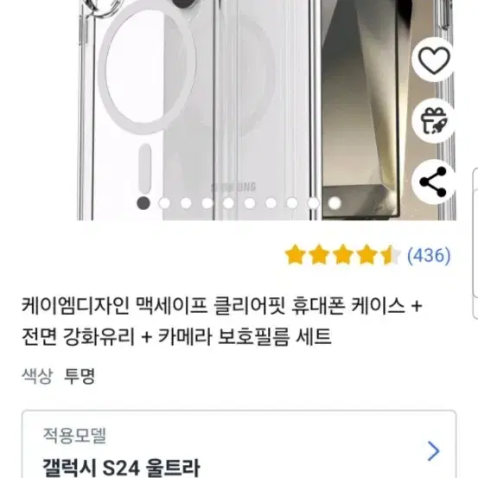Screen dimensions: 478x478
Task: Expand model selector chevron arrow
Action: pyautogui.click(x=434, y=451)
